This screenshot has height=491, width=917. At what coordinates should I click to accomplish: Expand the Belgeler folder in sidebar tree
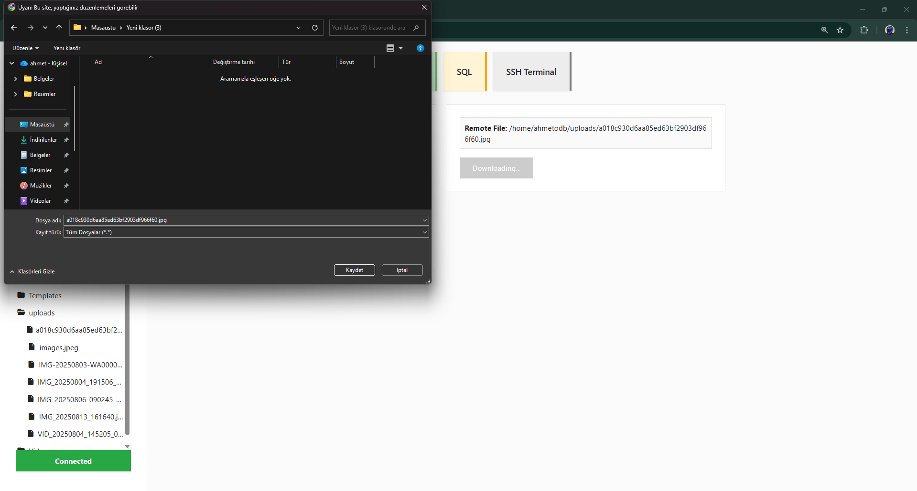coord(15,78)
